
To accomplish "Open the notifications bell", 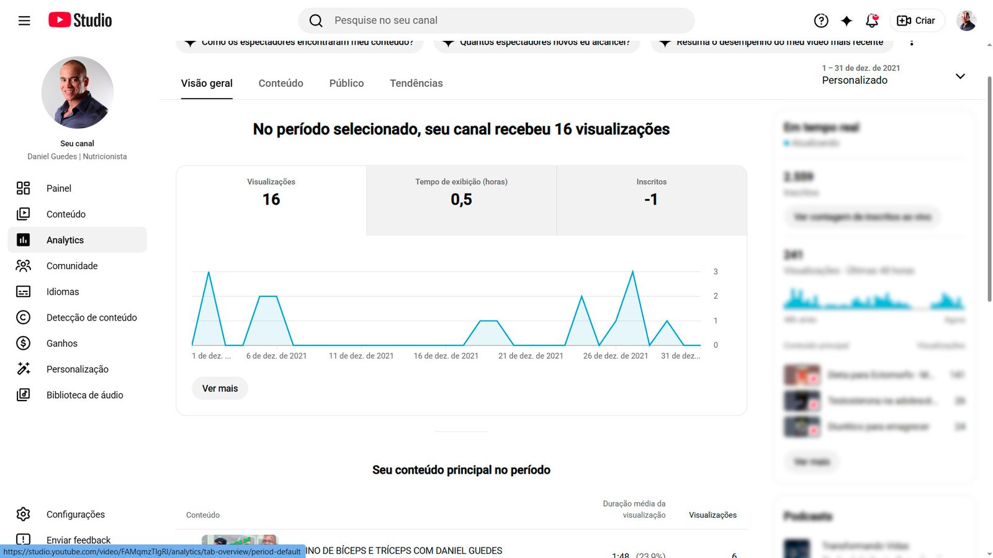I will pos(872,20).
